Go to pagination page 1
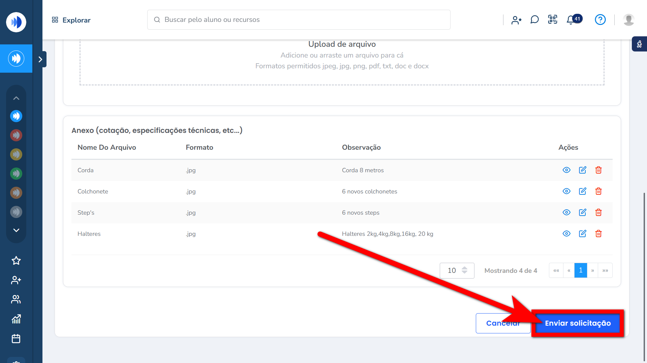This screenshot has height=363, width=647. click(581, 270)
